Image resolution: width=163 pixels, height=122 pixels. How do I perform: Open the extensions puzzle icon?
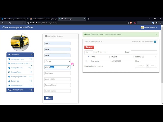[x=157, y=23]
